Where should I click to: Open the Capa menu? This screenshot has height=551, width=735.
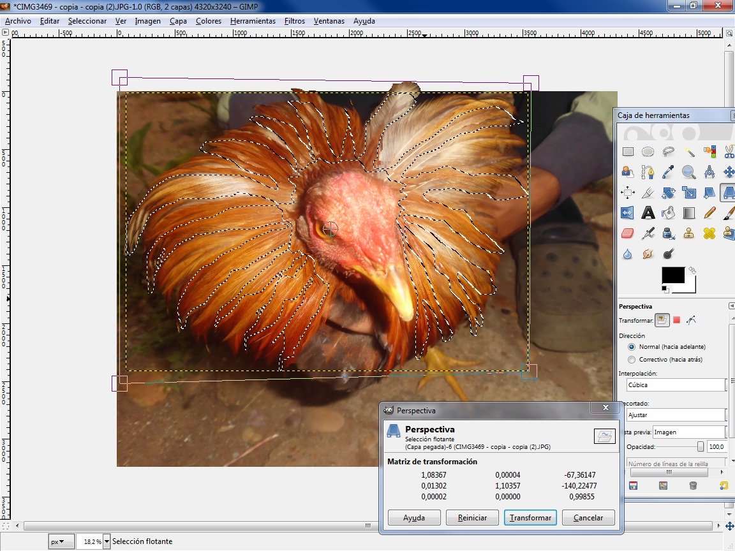click(x=178, y=21)
